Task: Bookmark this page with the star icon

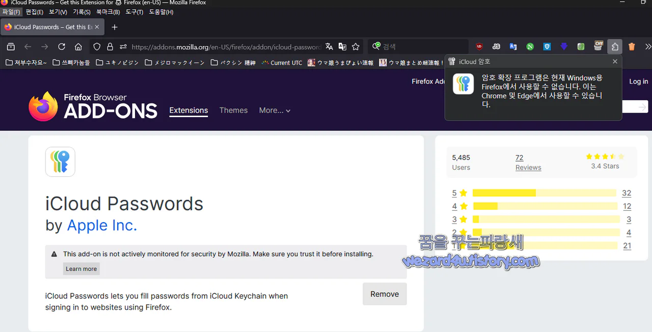Action: (356, 47)
